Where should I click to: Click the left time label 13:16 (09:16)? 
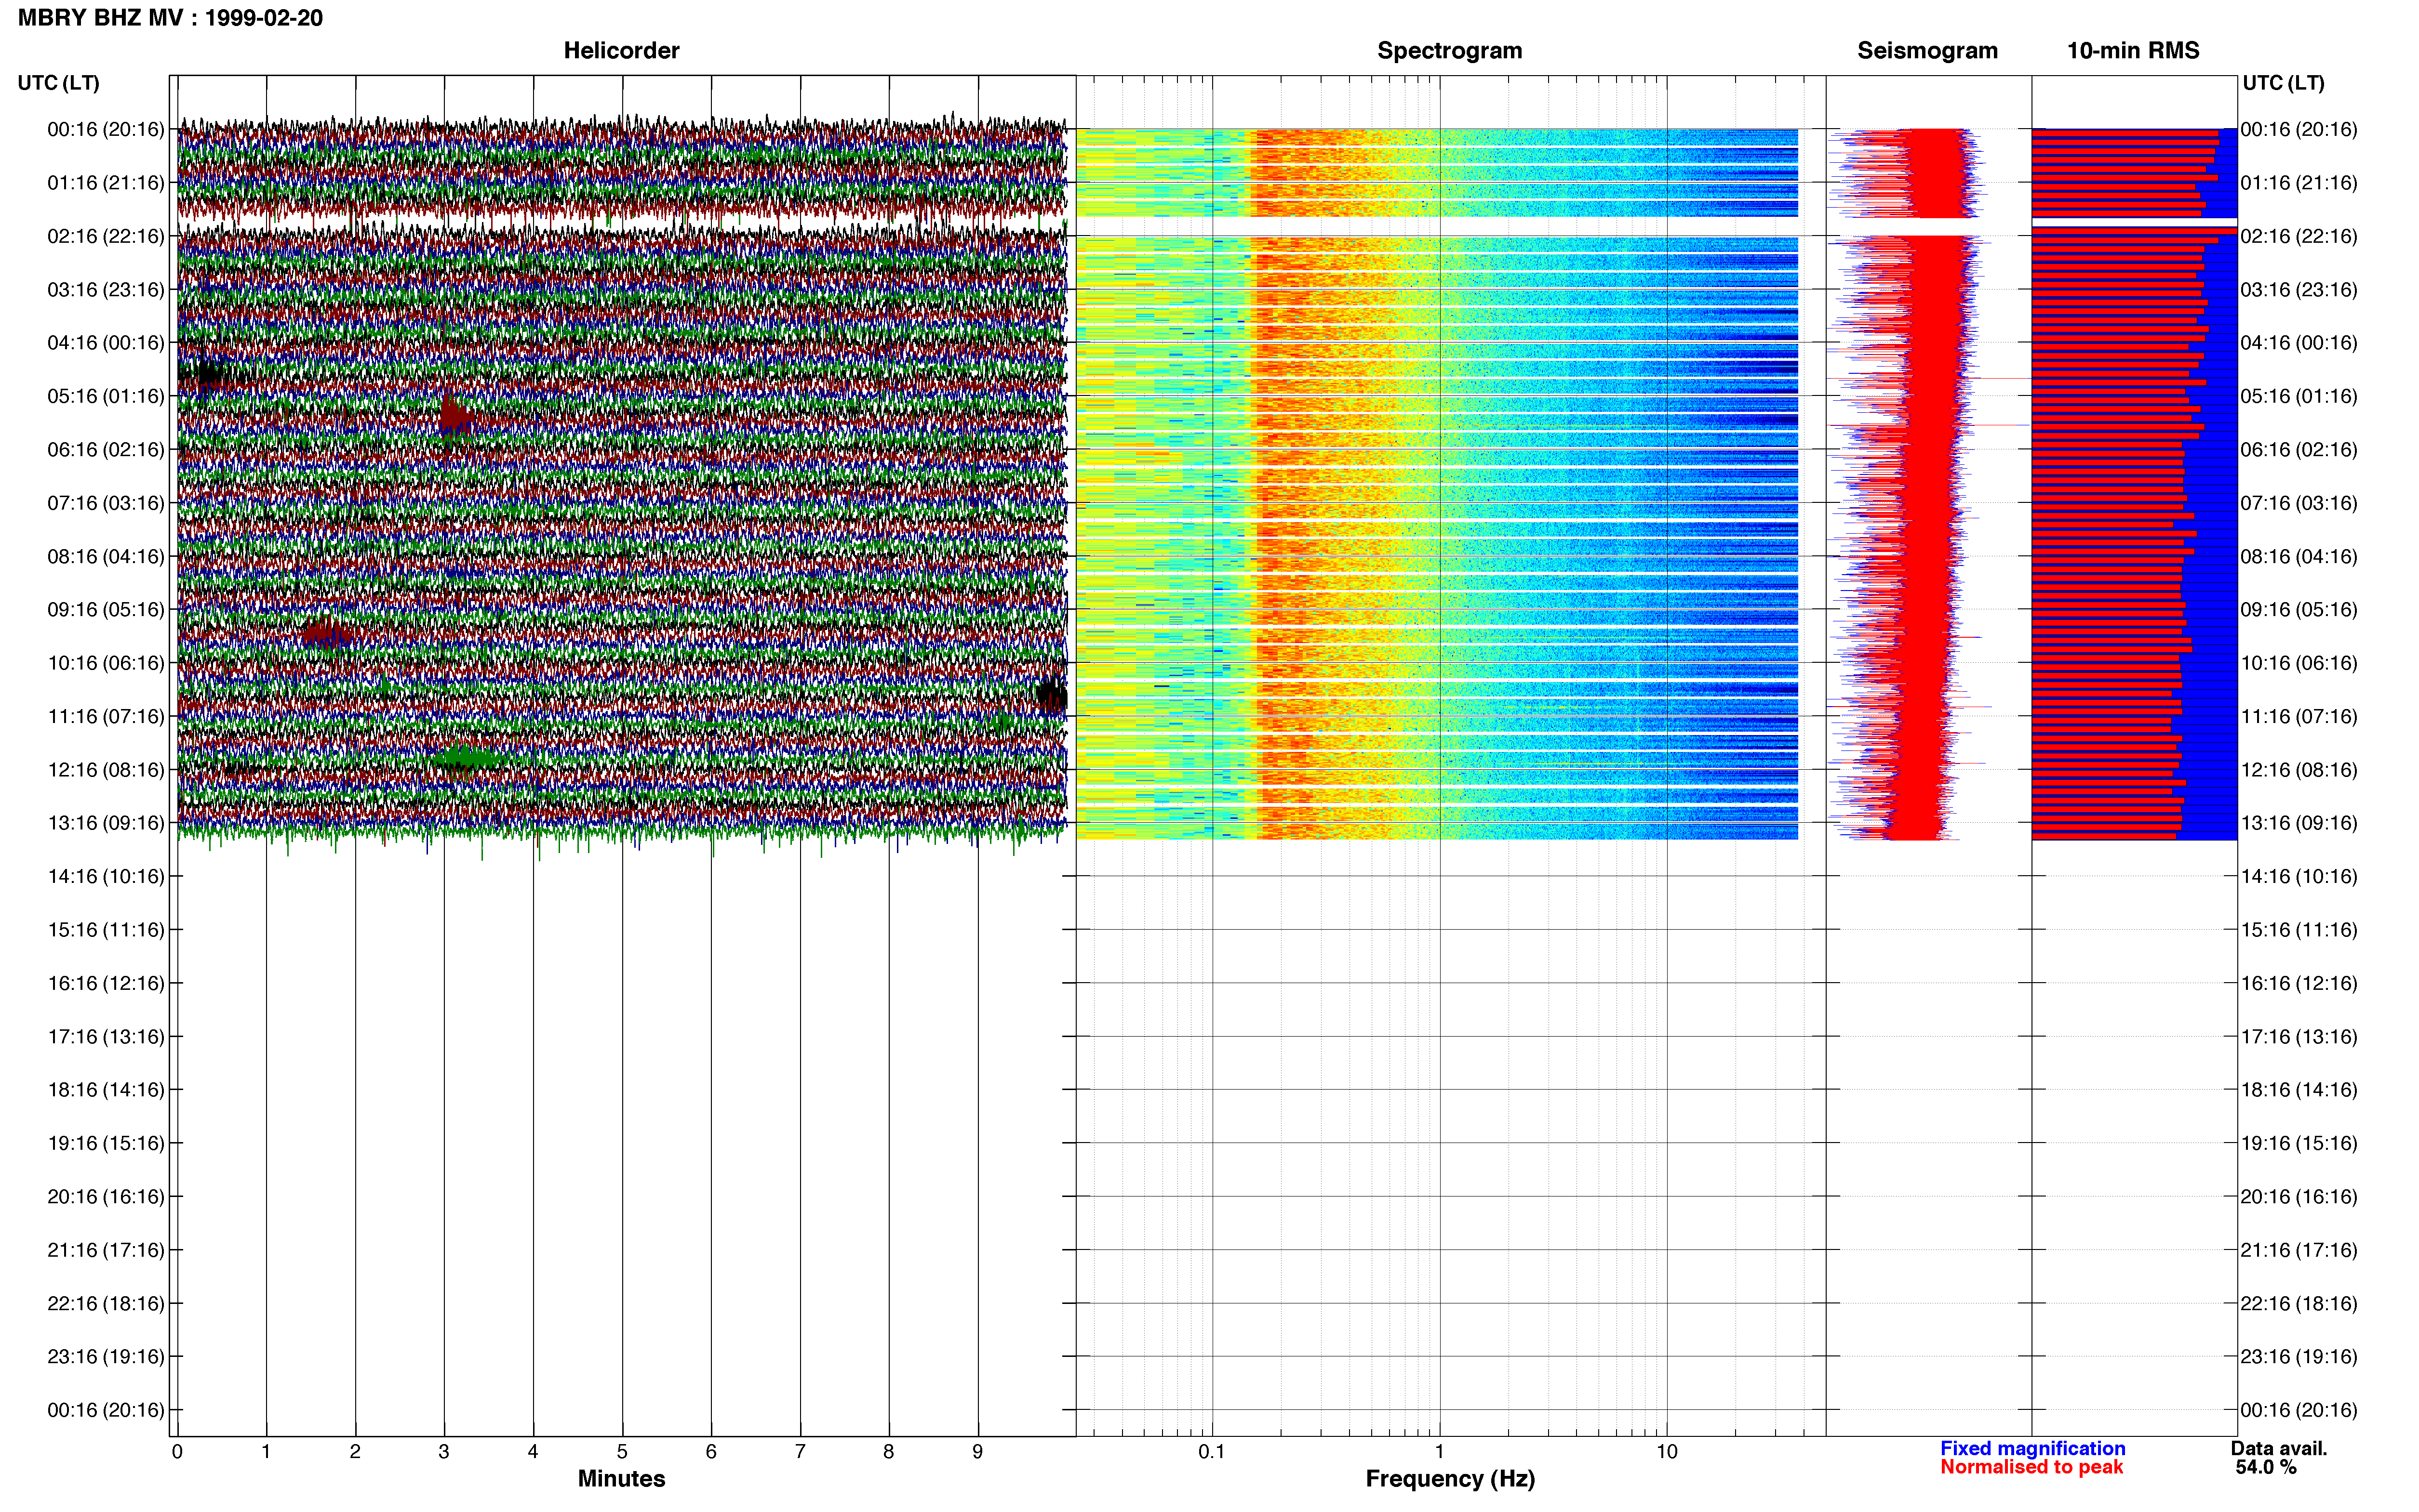(105, 823)
